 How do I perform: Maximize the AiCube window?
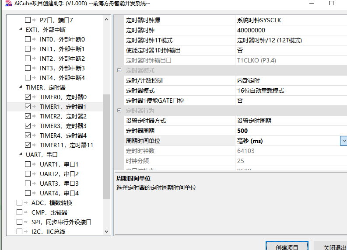click(x=331, y=3)
